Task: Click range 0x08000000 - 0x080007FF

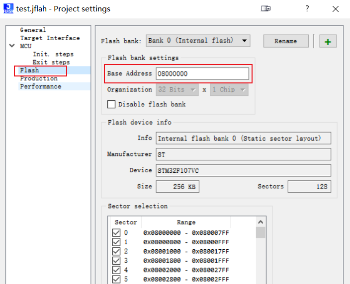Action: (186, 233)
